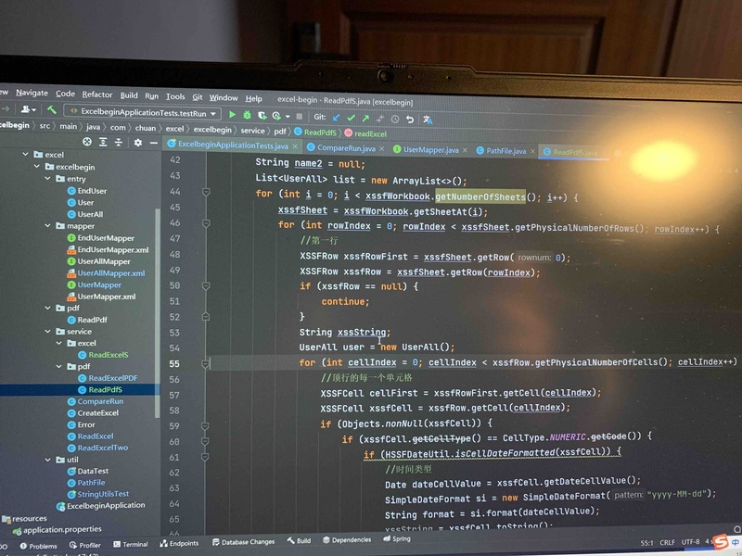This screenshot has height=556, width=742.
Task: Open the Sogou input method icon
Action: click(x=721, y=541)
